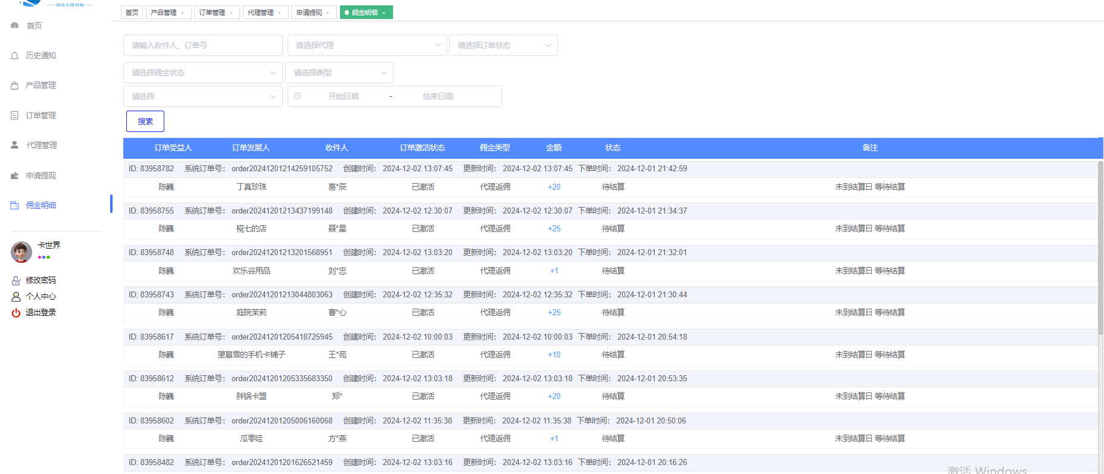Open the 请选择订单状态 dropdown
The width and height of the screenshot is (1104, 474).
pyautogui.click(x=503, y=45)
